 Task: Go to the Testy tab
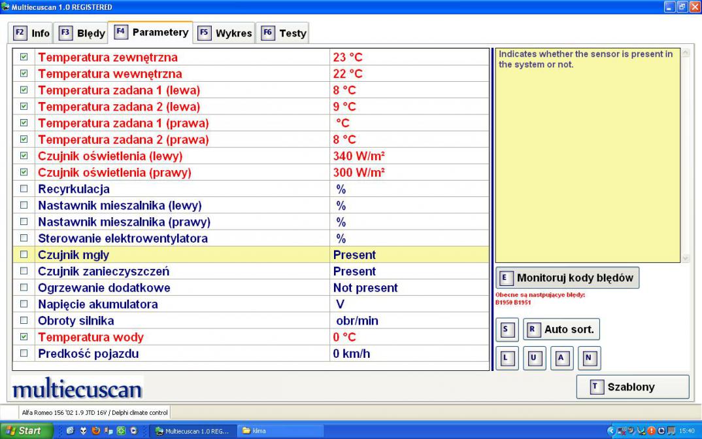coord(284,33)
